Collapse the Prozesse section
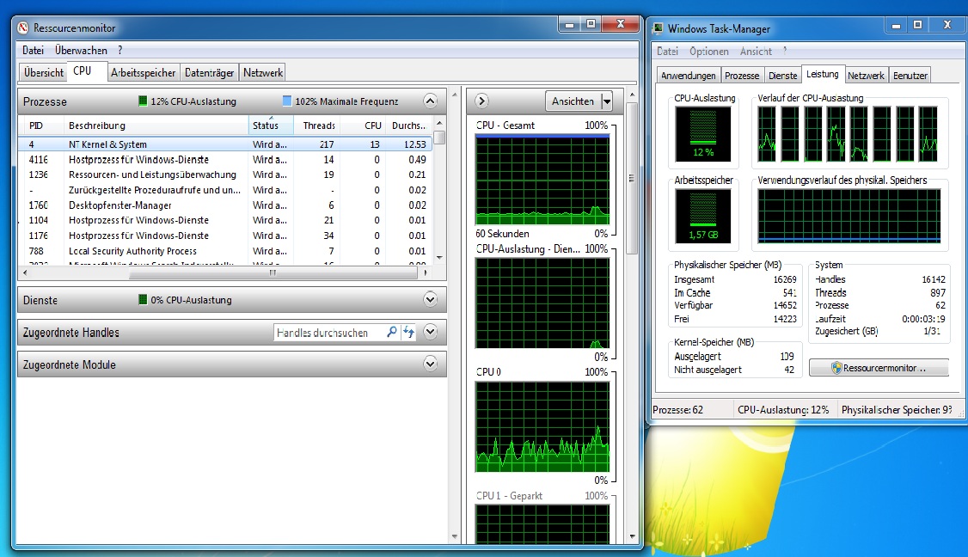This screenshot has width=968, height=557. [x=431, y=101]
